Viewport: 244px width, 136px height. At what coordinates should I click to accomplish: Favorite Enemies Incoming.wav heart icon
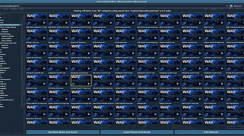(x=96, y=114)
